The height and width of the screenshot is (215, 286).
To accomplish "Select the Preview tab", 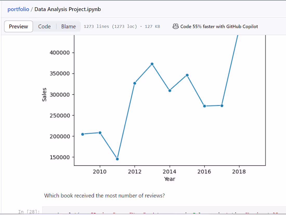I will click(x=18, y=26).
